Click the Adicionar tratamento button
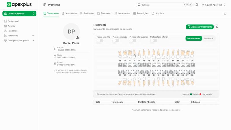231x130 pixels. pyautogui.click(x=200, y=27)
